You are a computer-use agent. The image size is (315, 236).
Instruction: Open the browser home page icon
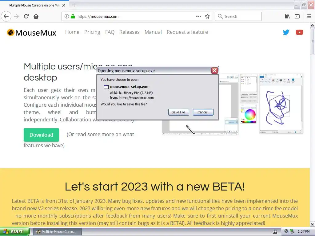[x=36, y=16]
